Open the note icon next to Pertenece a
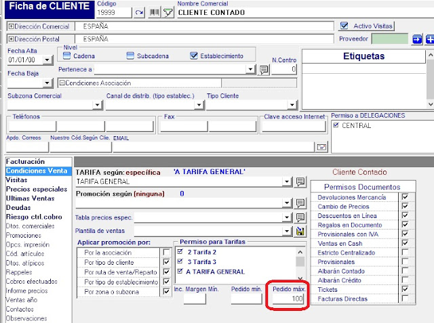434x323 pixels. (264, 70)
